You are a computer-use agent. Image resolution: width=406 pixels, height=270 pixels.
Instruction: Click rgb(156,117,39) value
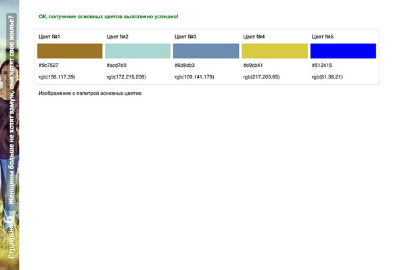[57, 77]
